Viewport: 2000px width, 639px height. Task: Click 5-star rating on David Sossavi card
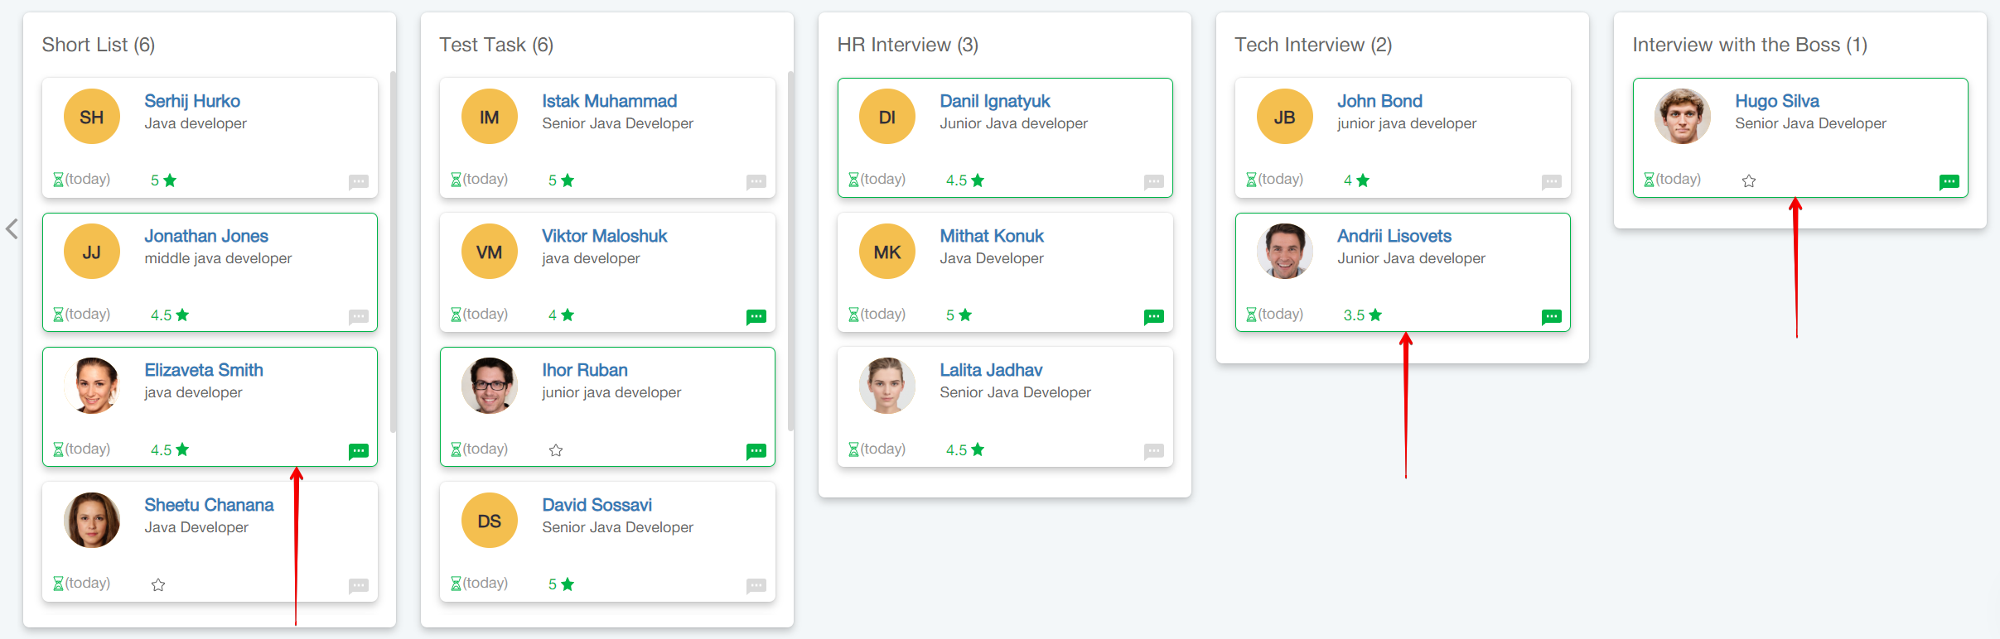(x=561, y=584)
